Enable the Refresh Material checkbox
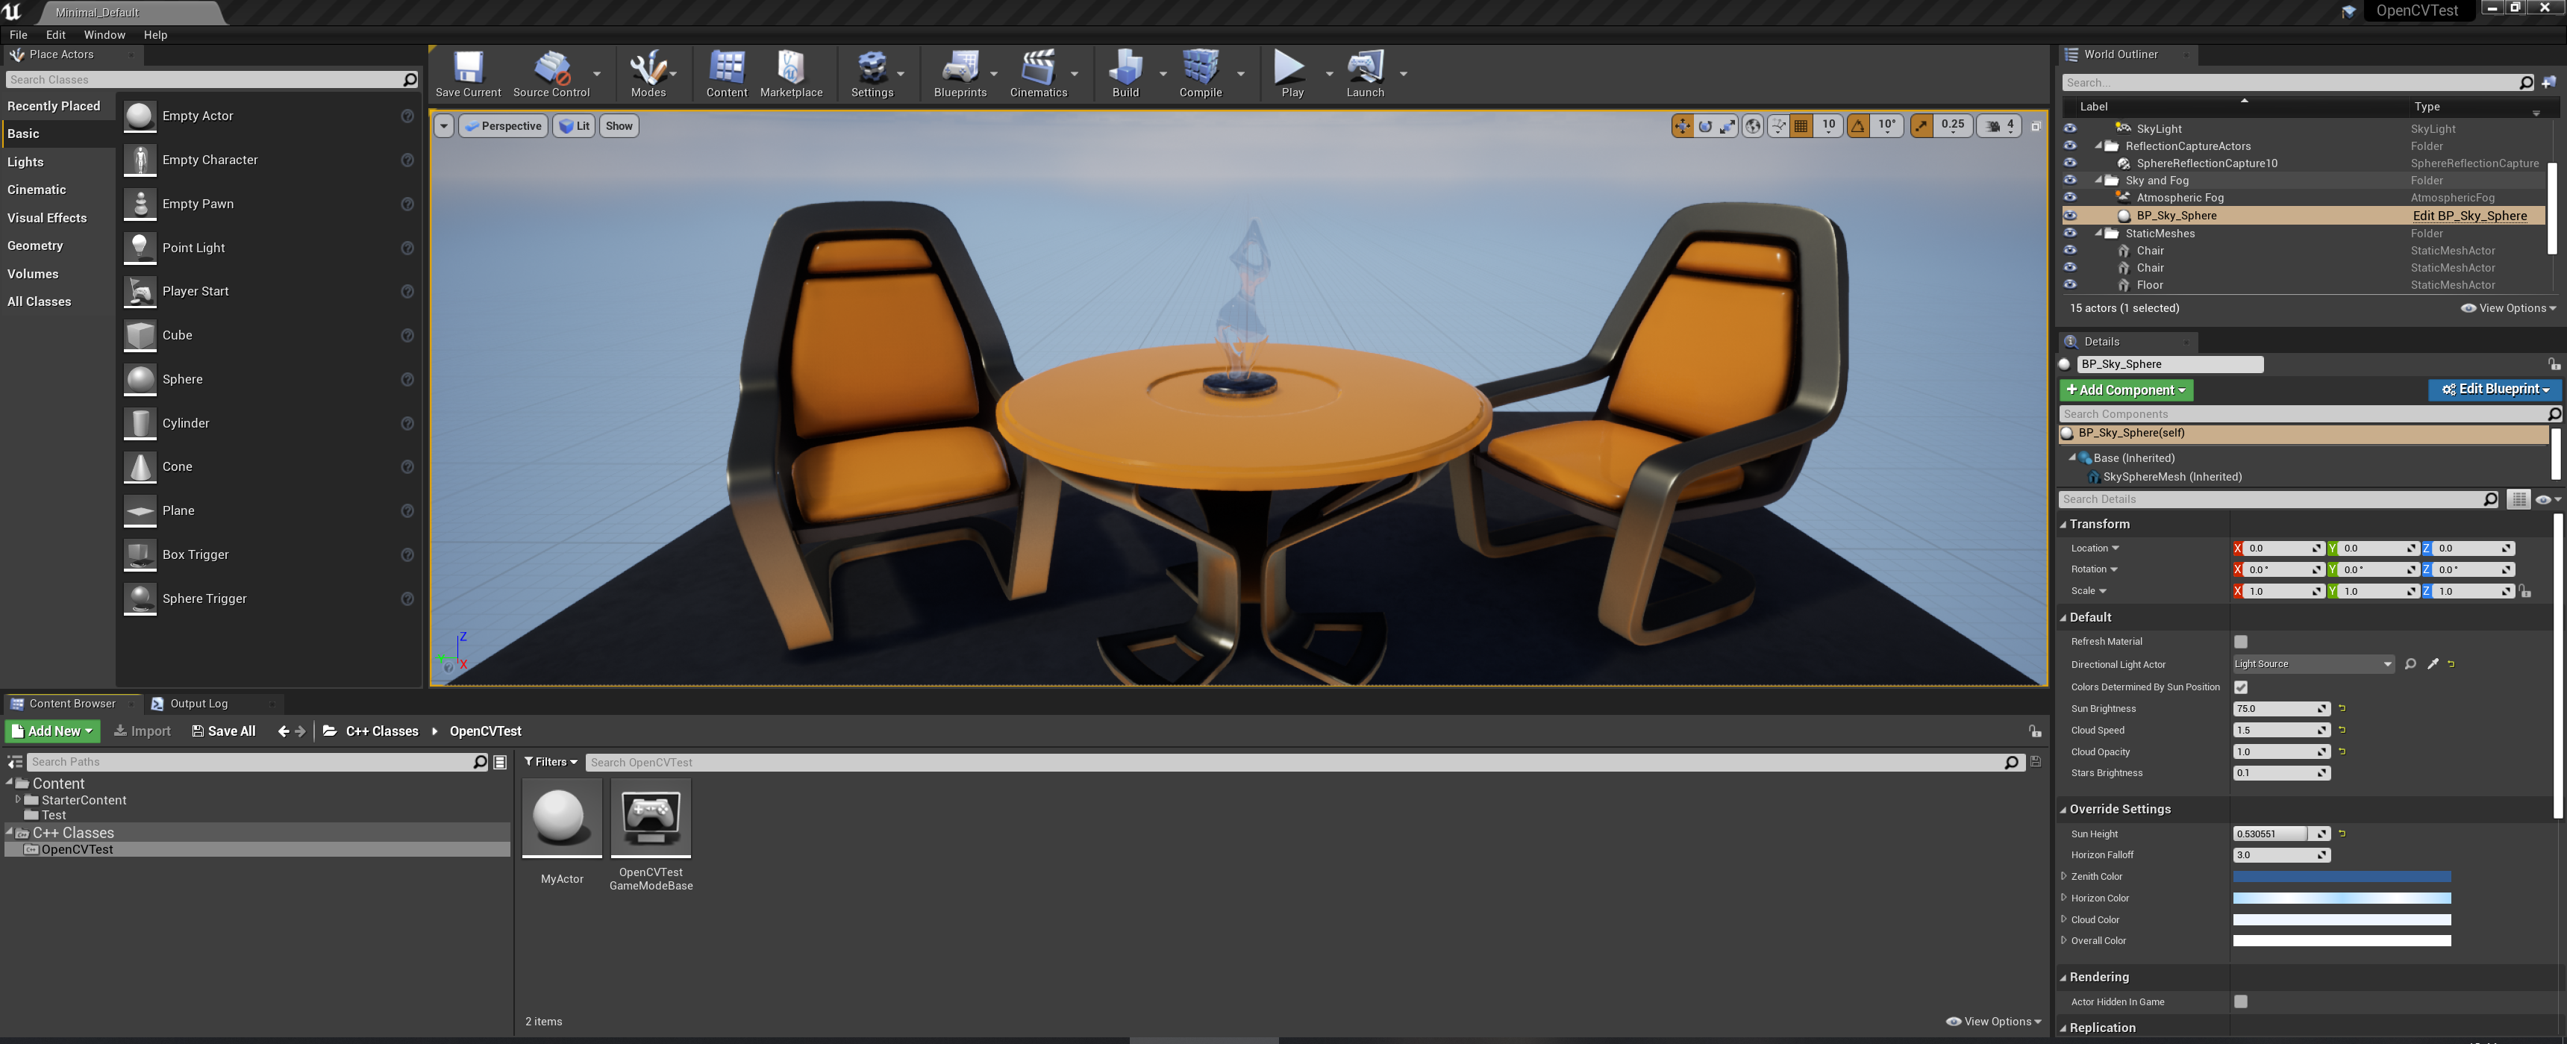2567x1044 pixels. tap(2240, 642)
